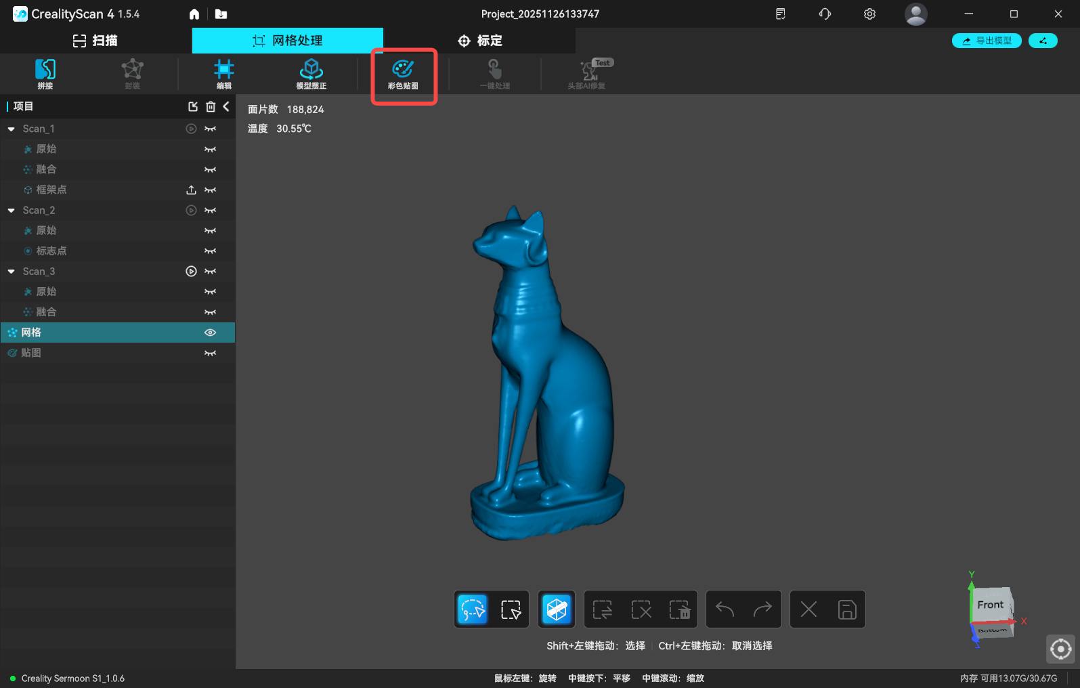Choose the rectangle selection tool
The height and width of the screenshot is (688, 1080).
pos(511,609)
